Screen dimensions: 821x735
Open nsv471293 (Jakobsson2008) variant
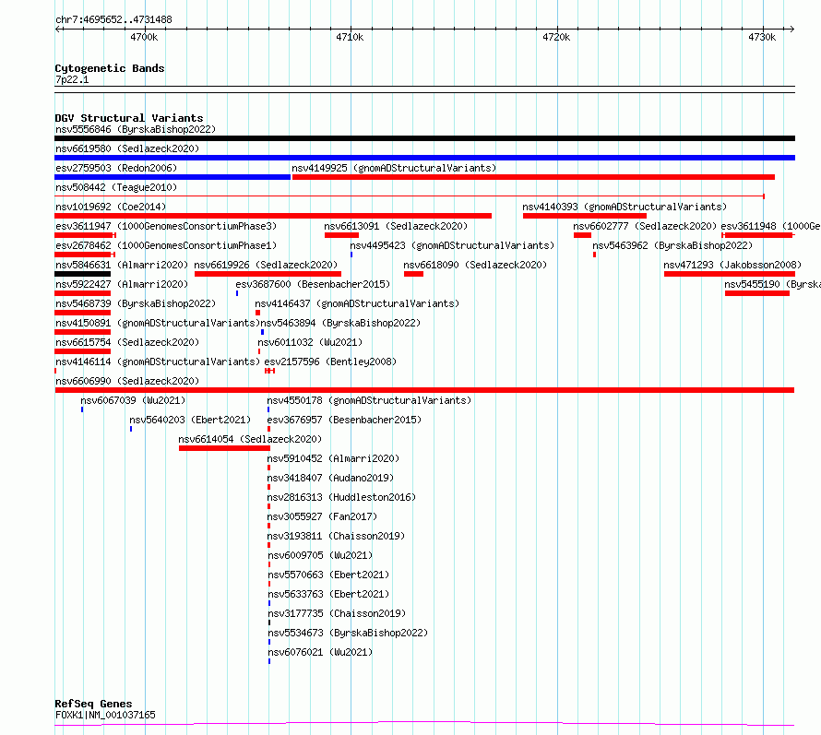click(x=732, y=265)
